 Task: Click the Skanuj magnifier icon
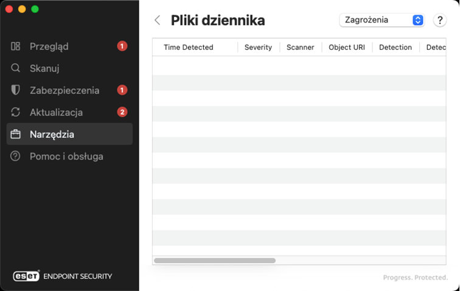(16, 68)
